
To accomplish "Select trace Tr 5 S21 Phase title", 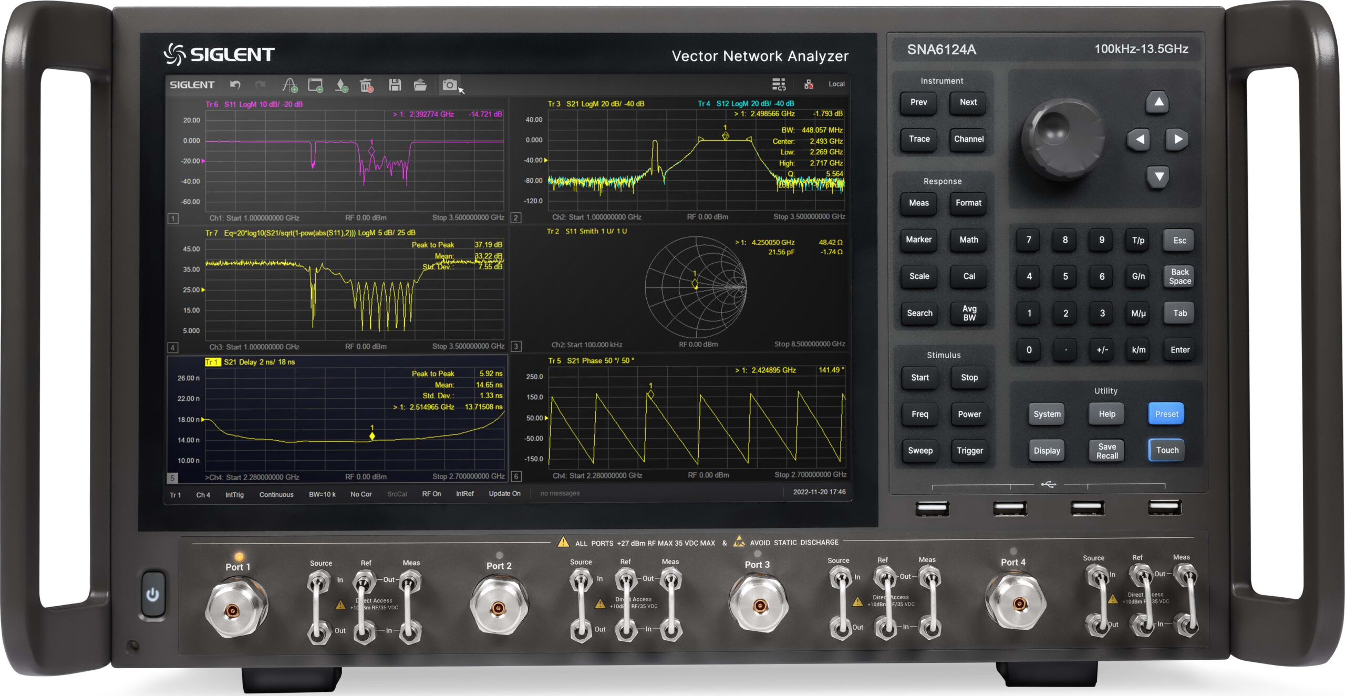I will click(591, 361).
